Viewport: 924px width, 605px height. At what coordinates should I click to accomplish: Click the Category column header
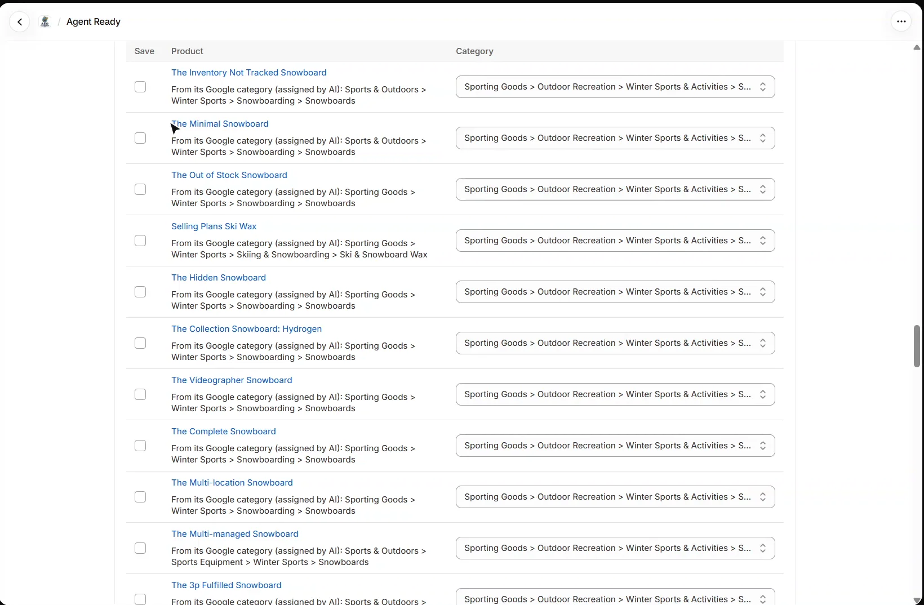(474, 51)
